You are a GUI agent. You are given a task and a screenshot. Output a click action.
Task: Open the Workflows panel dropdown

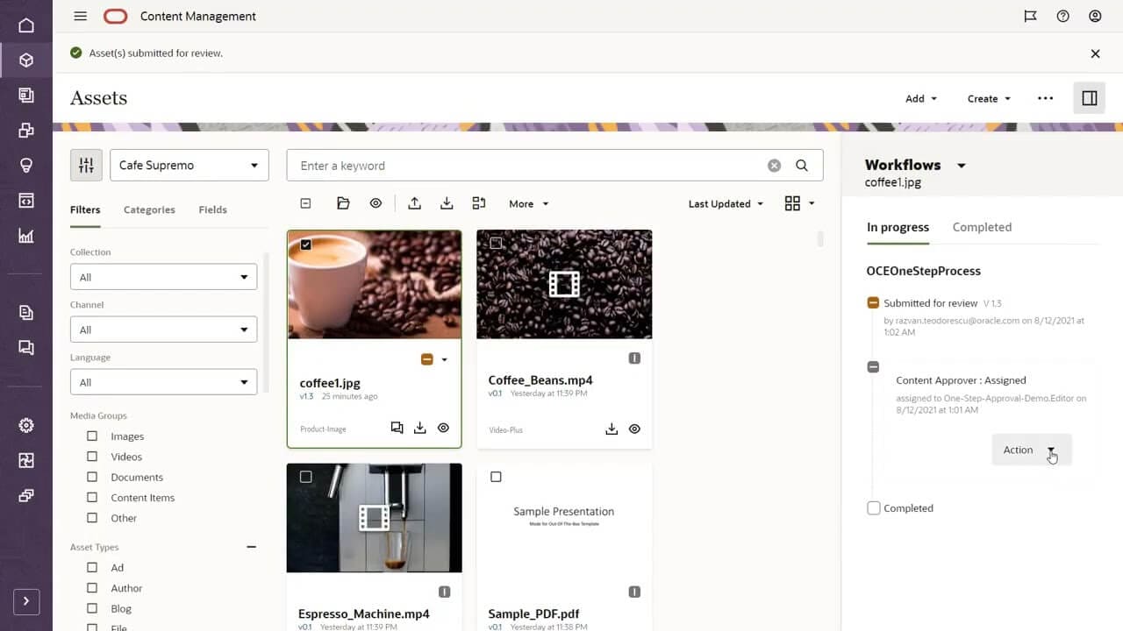pos(962,165)
